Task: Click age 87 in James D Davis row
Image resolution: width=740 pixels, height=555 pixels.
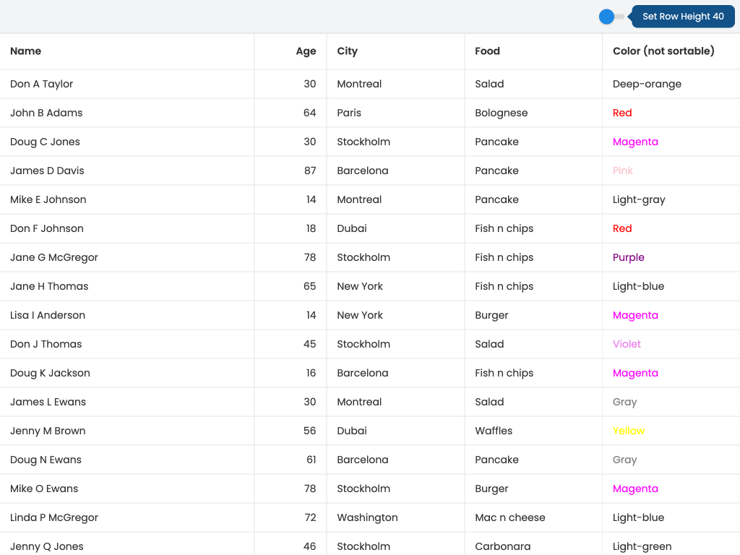Action: (309, 171)
